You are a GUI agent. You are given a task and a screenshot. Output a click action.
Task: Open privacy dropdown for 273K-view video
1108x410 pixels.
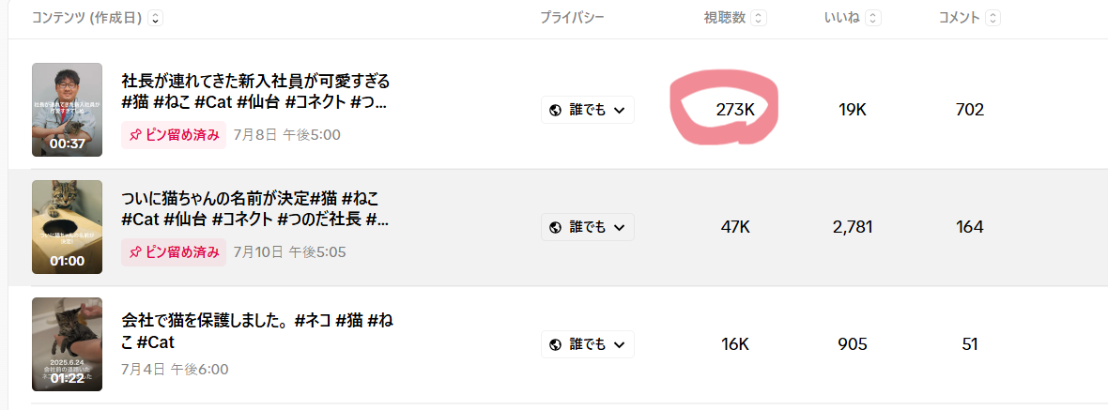tap(588, 110)
